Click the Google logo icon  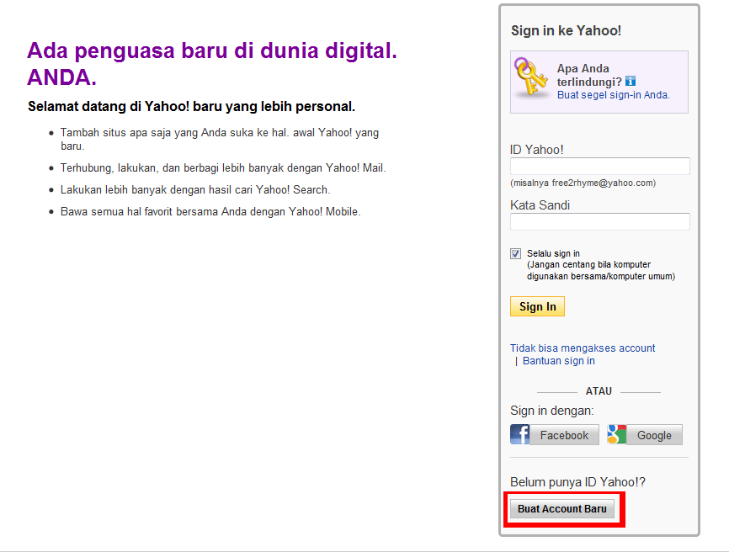(616, 434)
